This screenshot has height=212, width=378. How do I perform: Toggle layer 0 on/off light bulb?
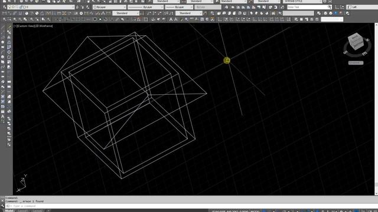click(x=9, y=7)
